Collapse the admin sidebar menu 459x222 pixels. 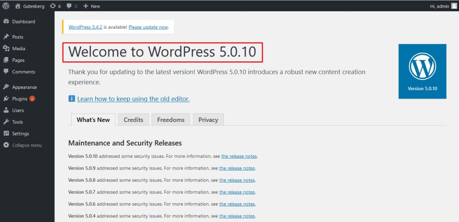coord(27,145)
